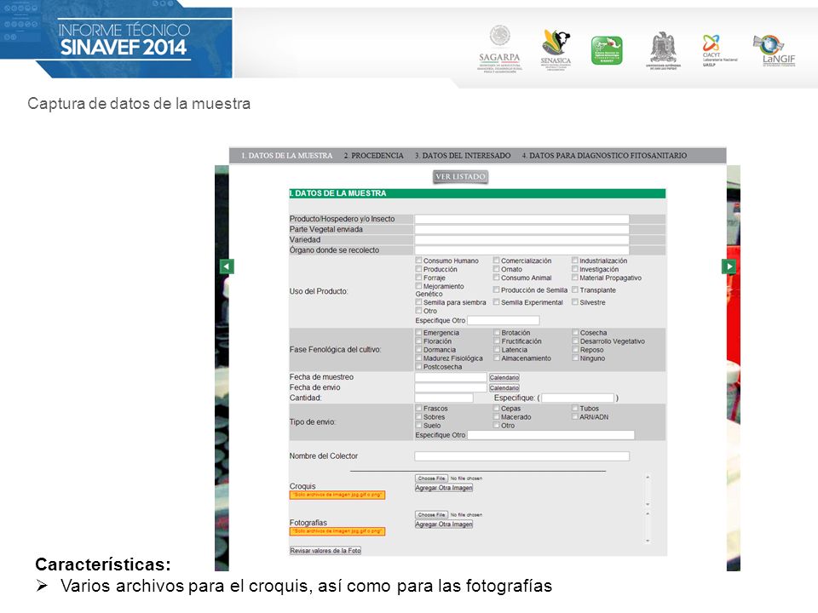The width and height of the screenshot is (818, 613).
Task: Focus the Nombre del Colector field
Action: [521, 456]
